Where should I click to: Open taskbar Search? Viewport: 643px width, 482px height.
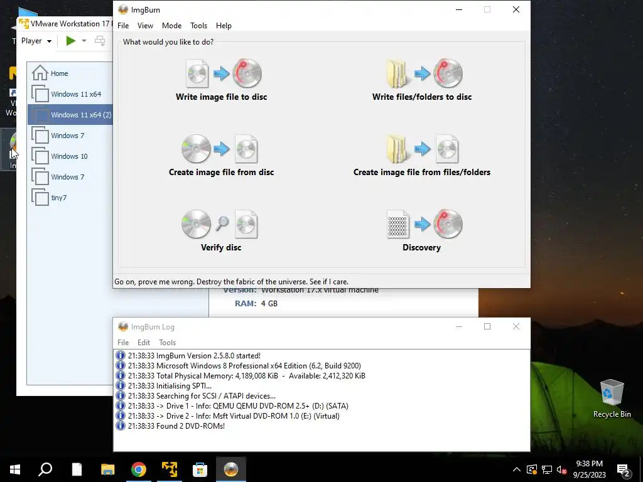45,469
